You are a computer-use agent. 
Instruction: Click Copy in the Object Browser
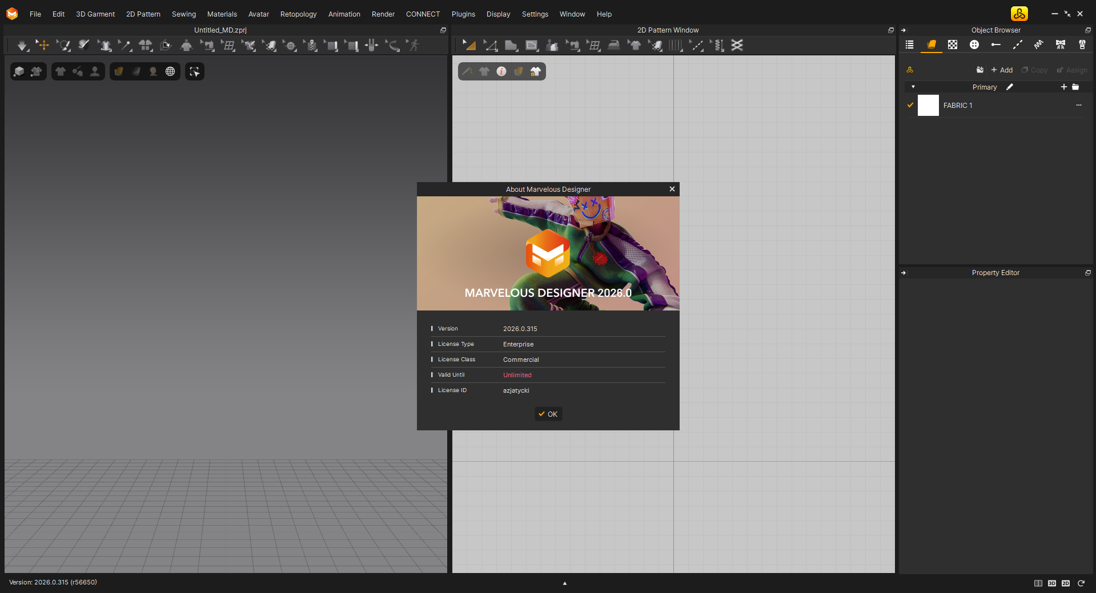[1034, 70]
